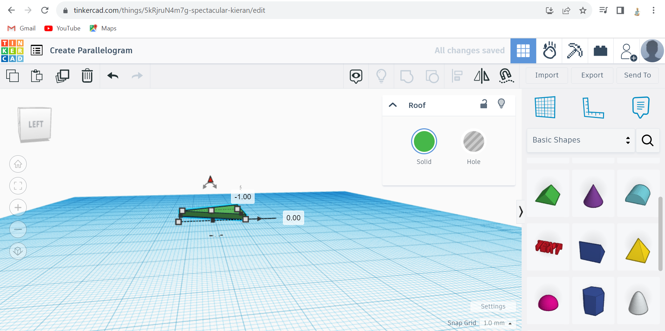Screen dimensions: 665x331
Task: Pick the red Text shape thumbnail
Action: 548,247
